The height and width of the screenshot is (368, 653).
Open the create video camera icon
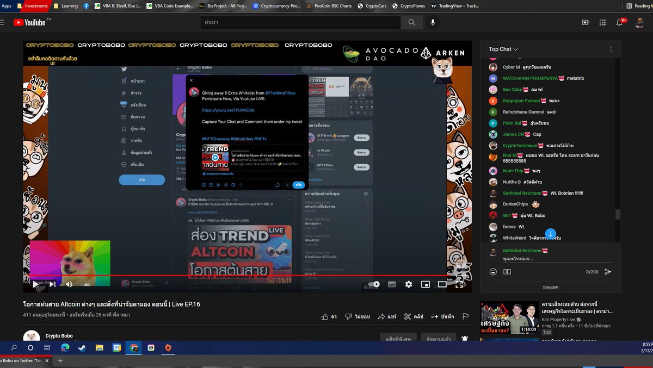[x=586, y=22]
